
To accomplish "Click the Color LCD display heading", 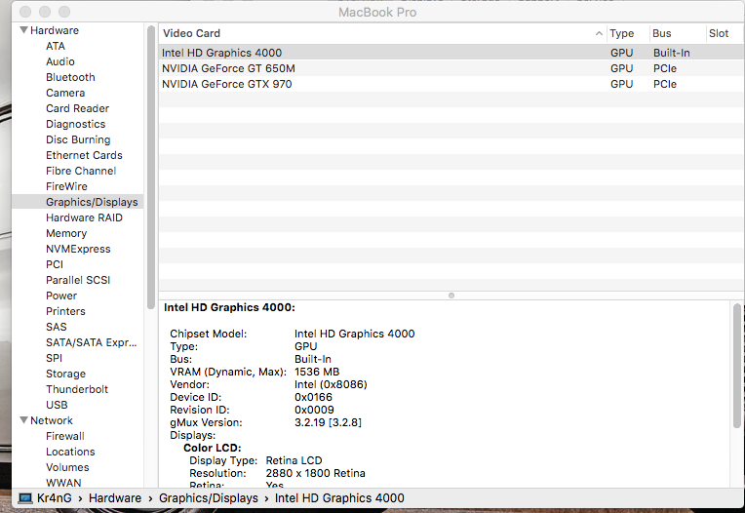I will (213, 448).
